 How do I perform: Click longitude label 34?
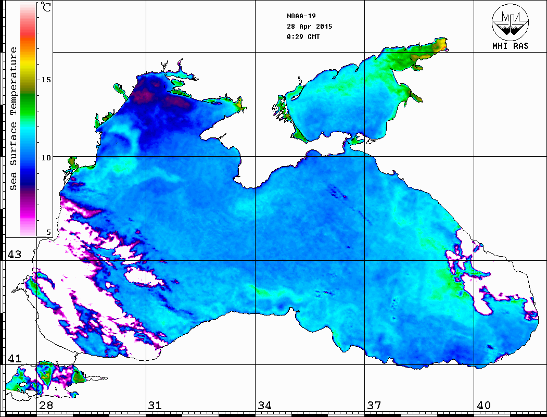coord(264,405)
